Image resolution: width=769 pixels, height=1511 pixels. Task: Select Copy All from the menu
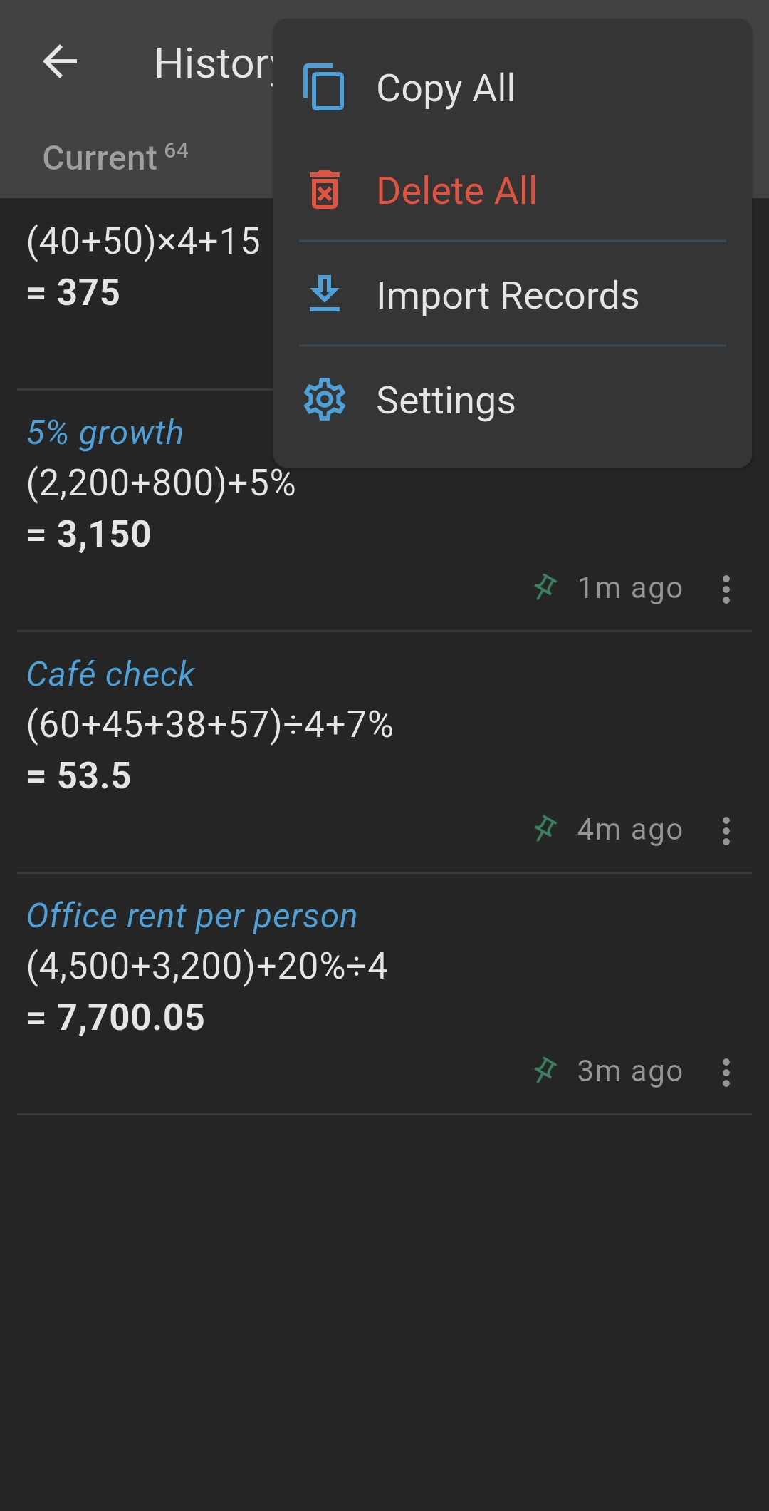(445, 88)
